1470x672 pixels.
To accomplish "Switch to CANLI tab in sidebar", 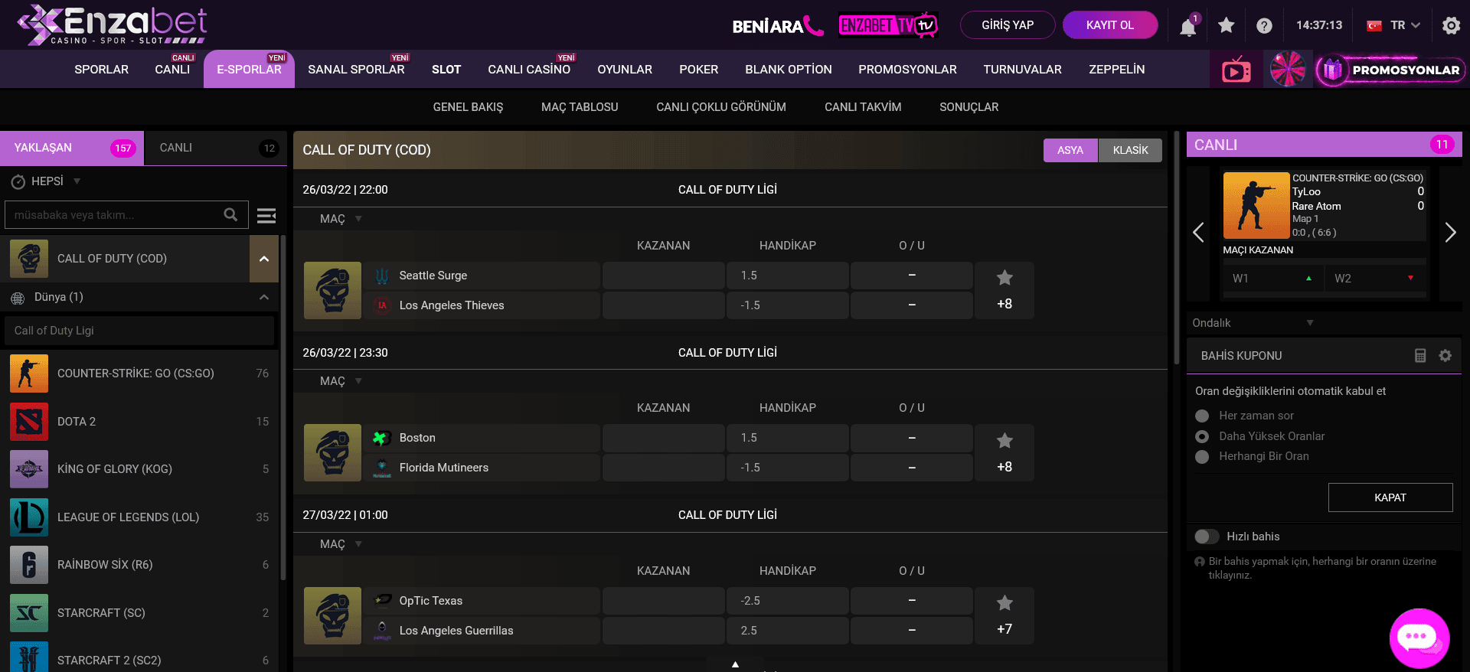I will (x=216, y=148).
